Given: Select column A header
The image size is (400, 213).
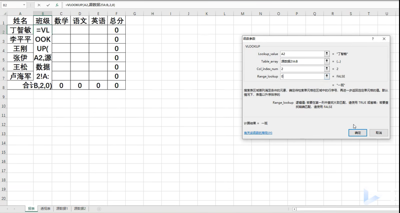Looking at the screenshot, I should (x=20, y=13).
